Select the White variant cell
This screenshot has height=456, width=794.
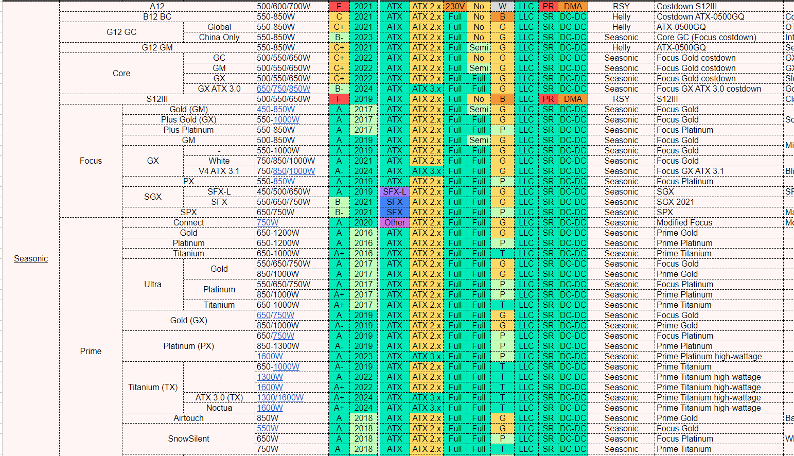click(219, 161)
